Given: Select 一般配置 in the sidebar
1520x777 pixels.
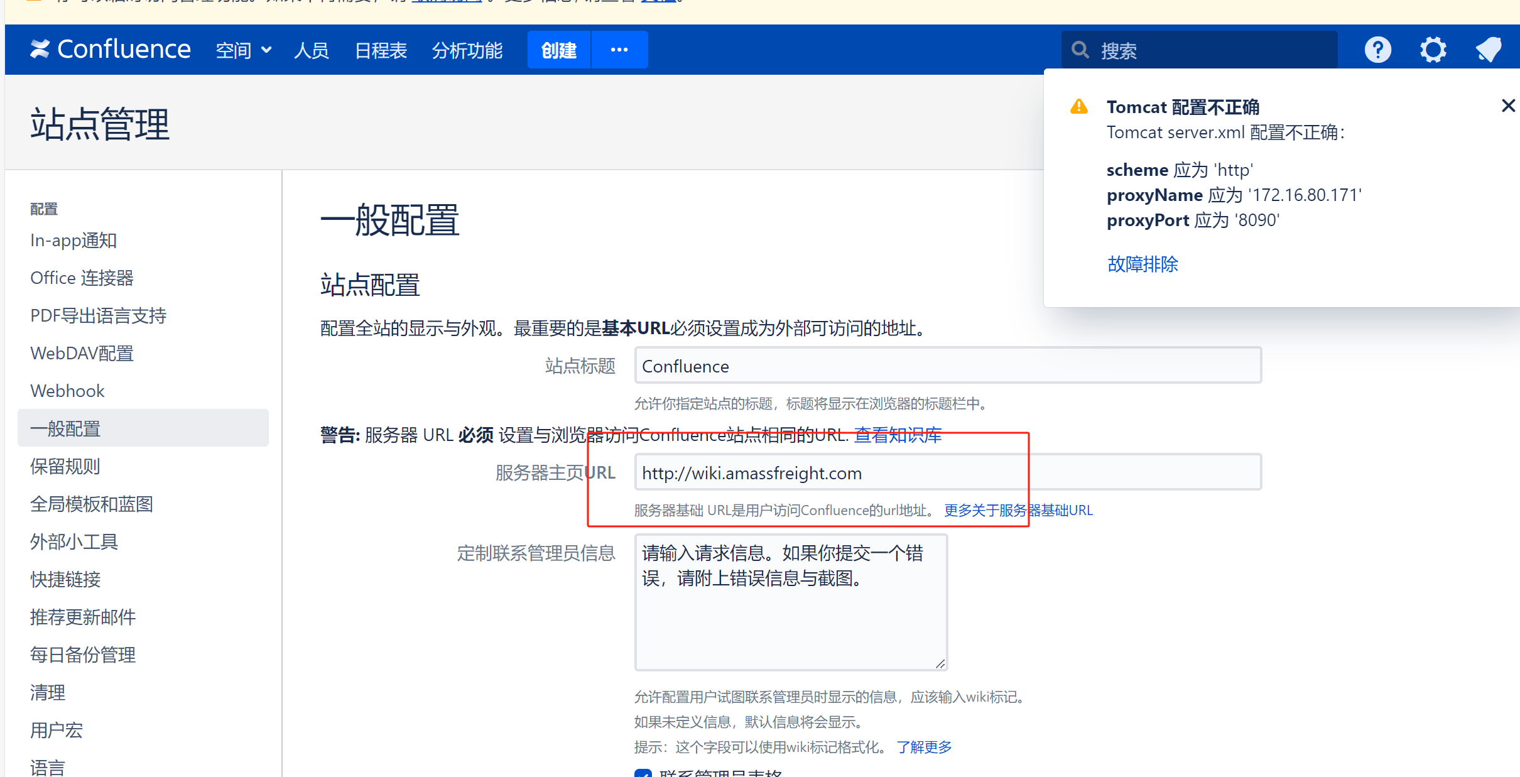Looking at the screenshot, I should pyautogui.click(x=143, y=428).
